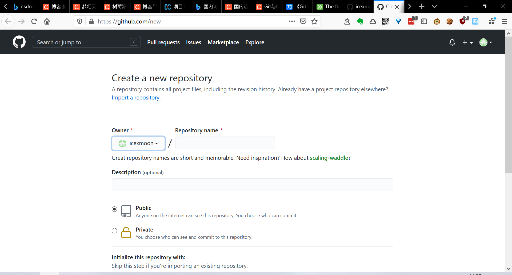Open page actions three-dot menu
Viewport: 512px width, 275px height.
point(292,21)
